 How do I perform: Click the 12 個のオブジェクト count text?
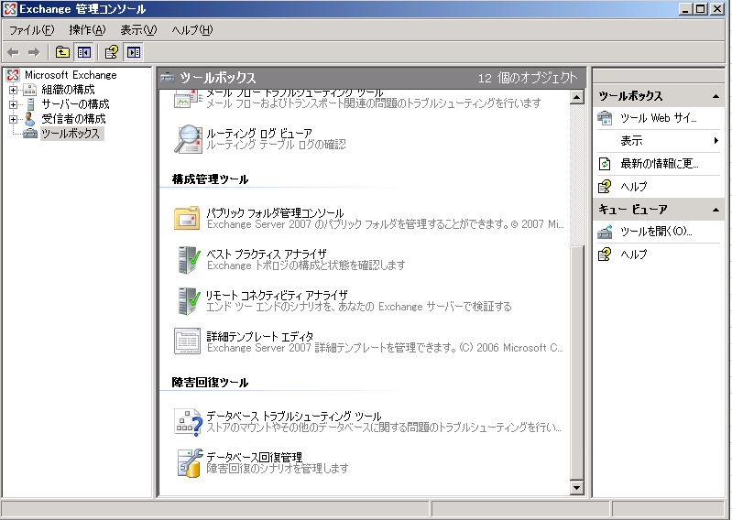[528, 78]
